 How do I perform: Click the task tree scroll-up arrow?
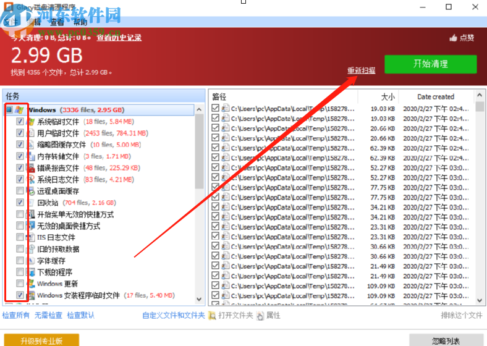coord(200,109)
